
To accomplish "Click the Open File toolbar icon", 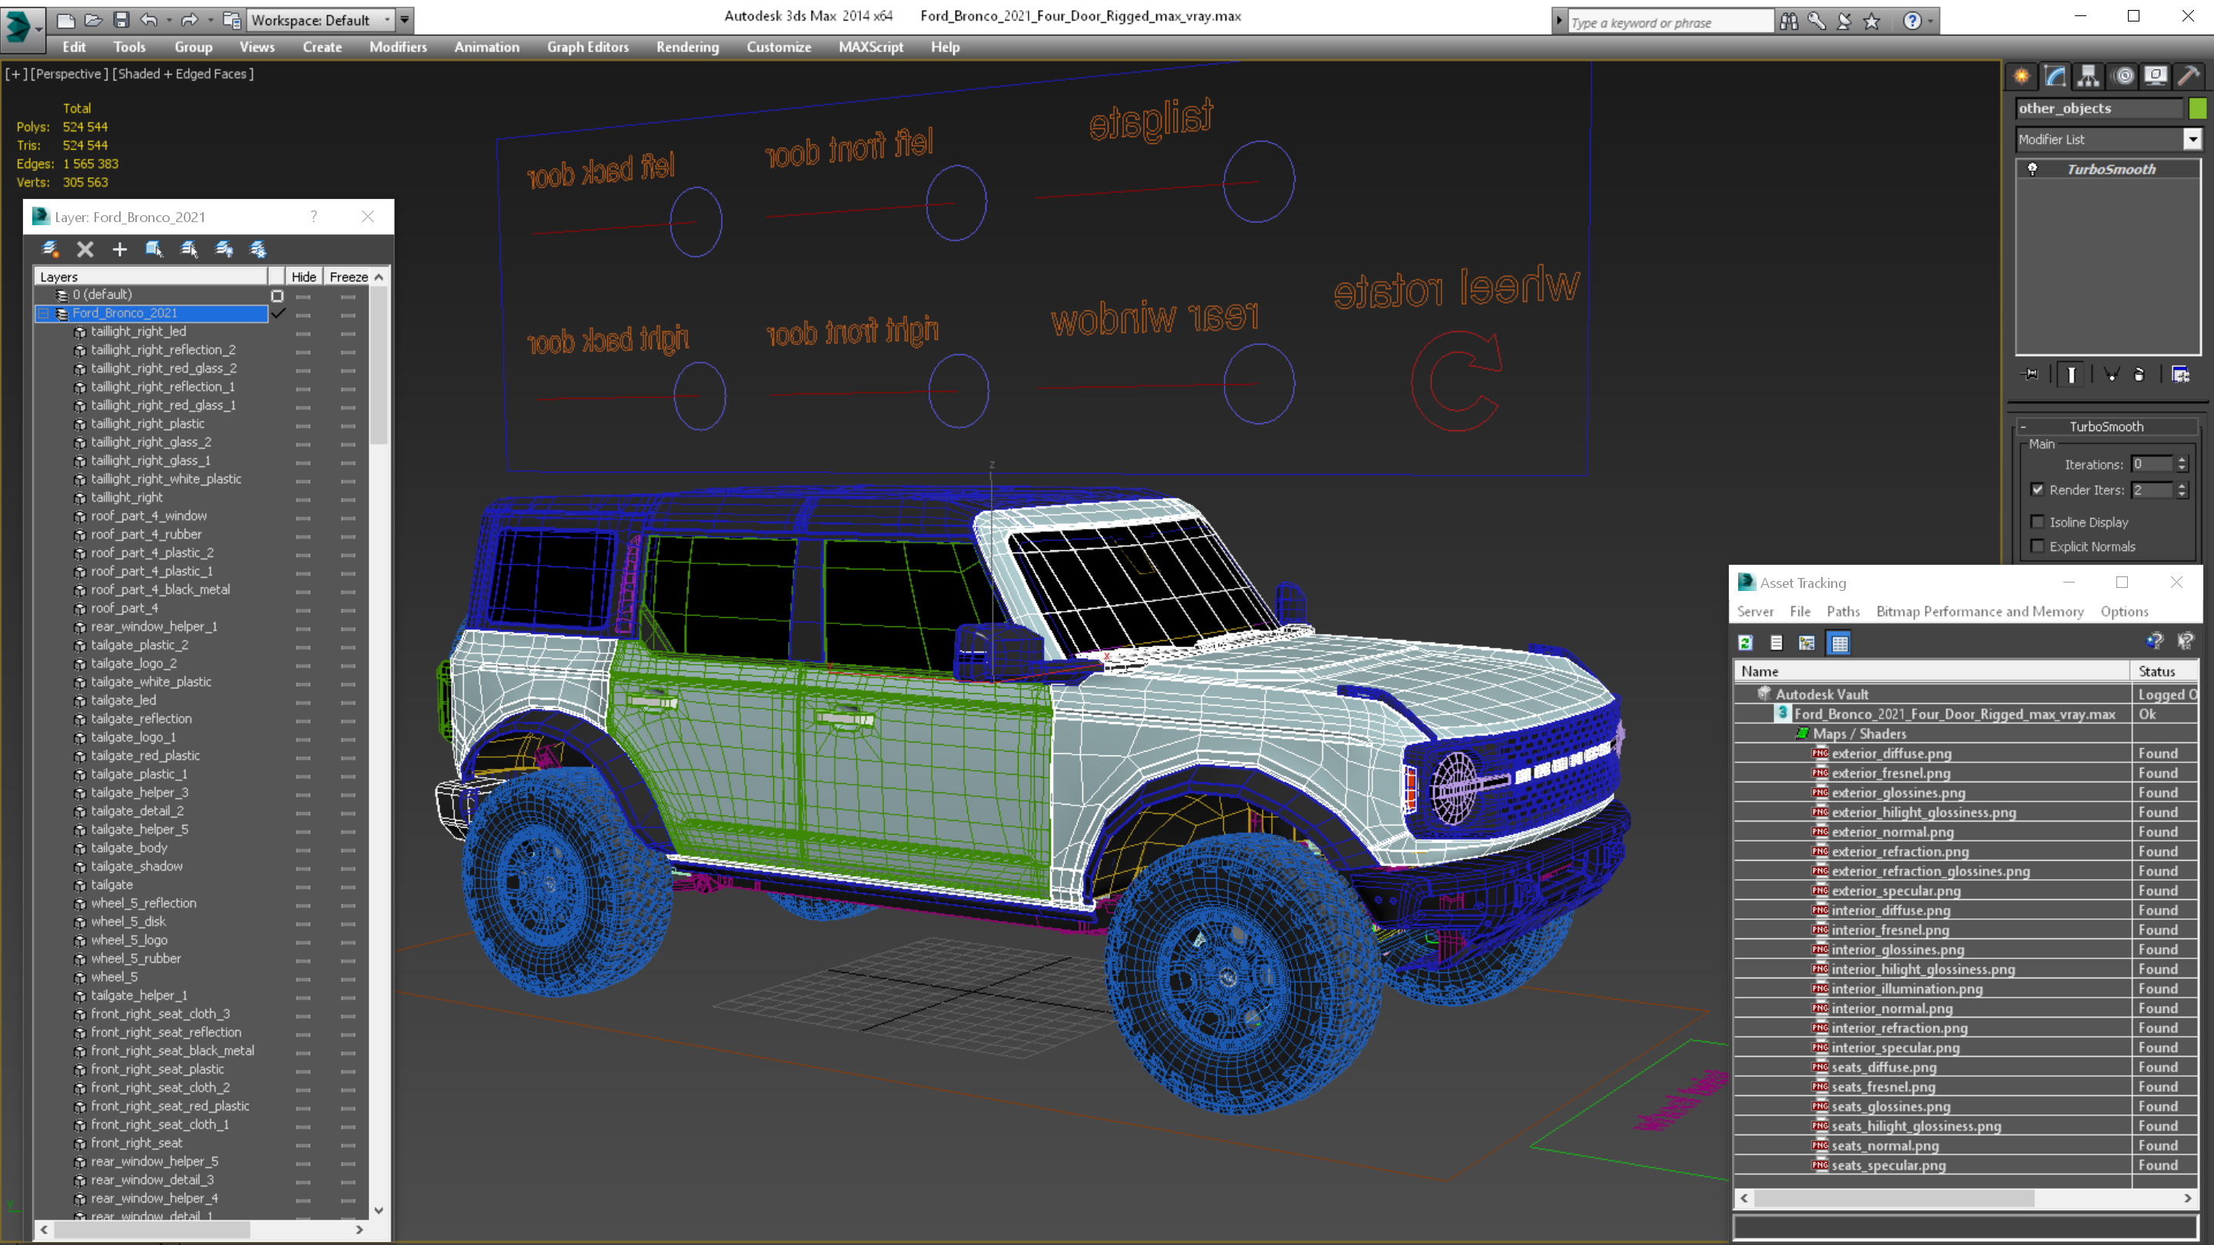I will coord(93,20).
